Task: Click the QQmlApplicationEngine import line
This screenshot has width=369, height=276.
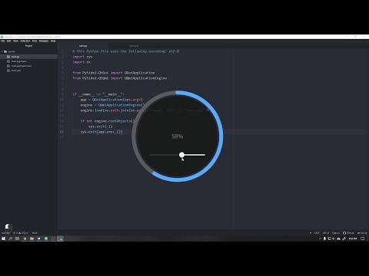Action: point(120,78)
